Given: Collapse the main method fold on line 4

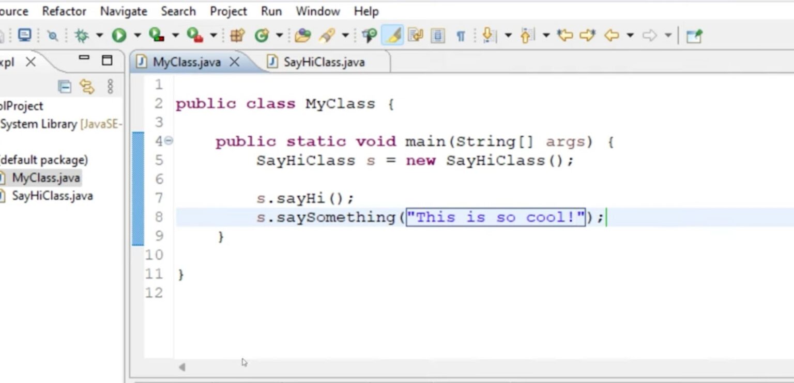Looking at the screenshot, I should click(x=169, y=140).
